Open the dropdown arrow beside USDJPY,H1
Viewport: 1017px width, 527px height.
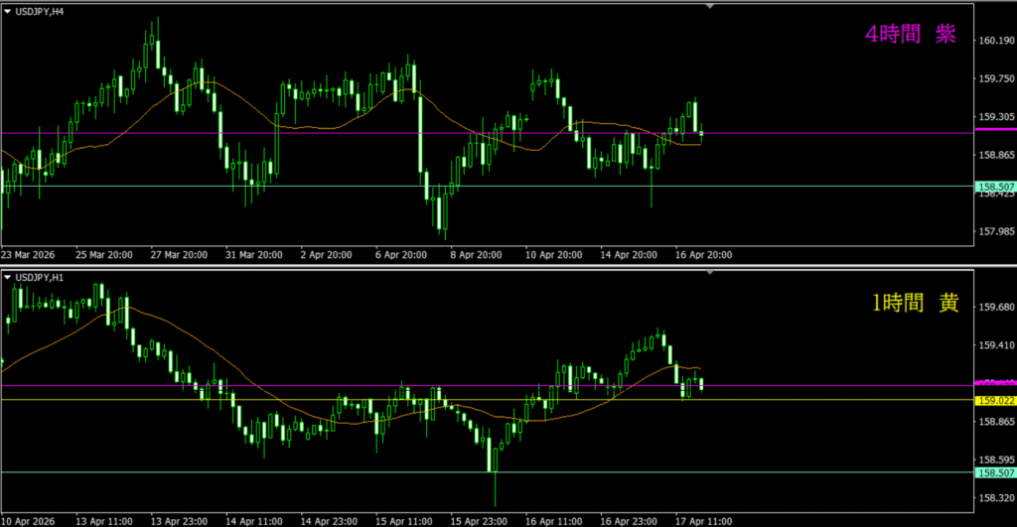pos(8,277)
